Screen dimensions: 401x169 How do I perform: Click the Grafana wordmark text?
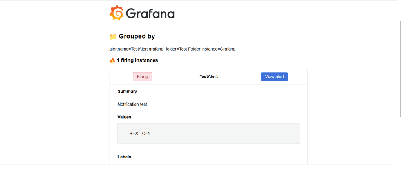(150, 14)
